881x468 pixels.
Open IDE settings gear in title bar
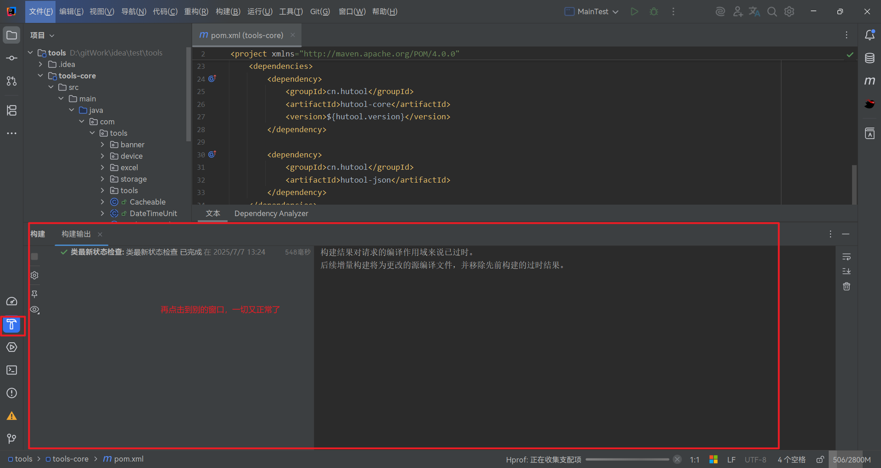point(789,11)
